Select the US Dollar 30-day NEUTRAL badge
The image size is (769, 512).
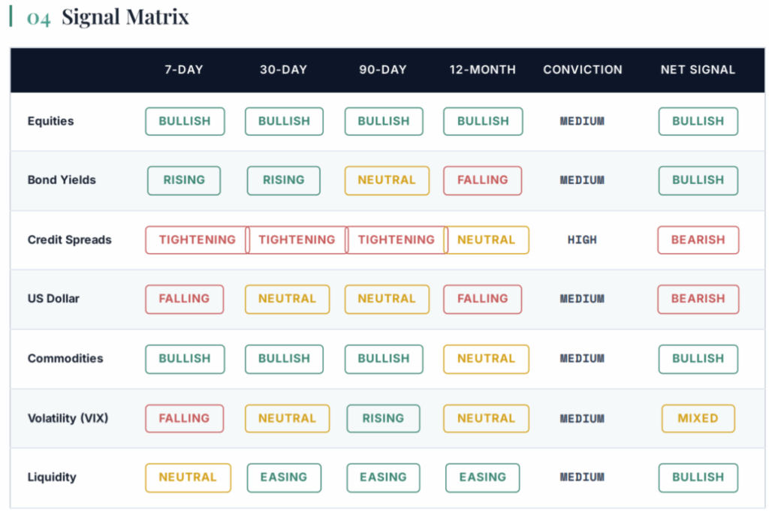point(288,299)
